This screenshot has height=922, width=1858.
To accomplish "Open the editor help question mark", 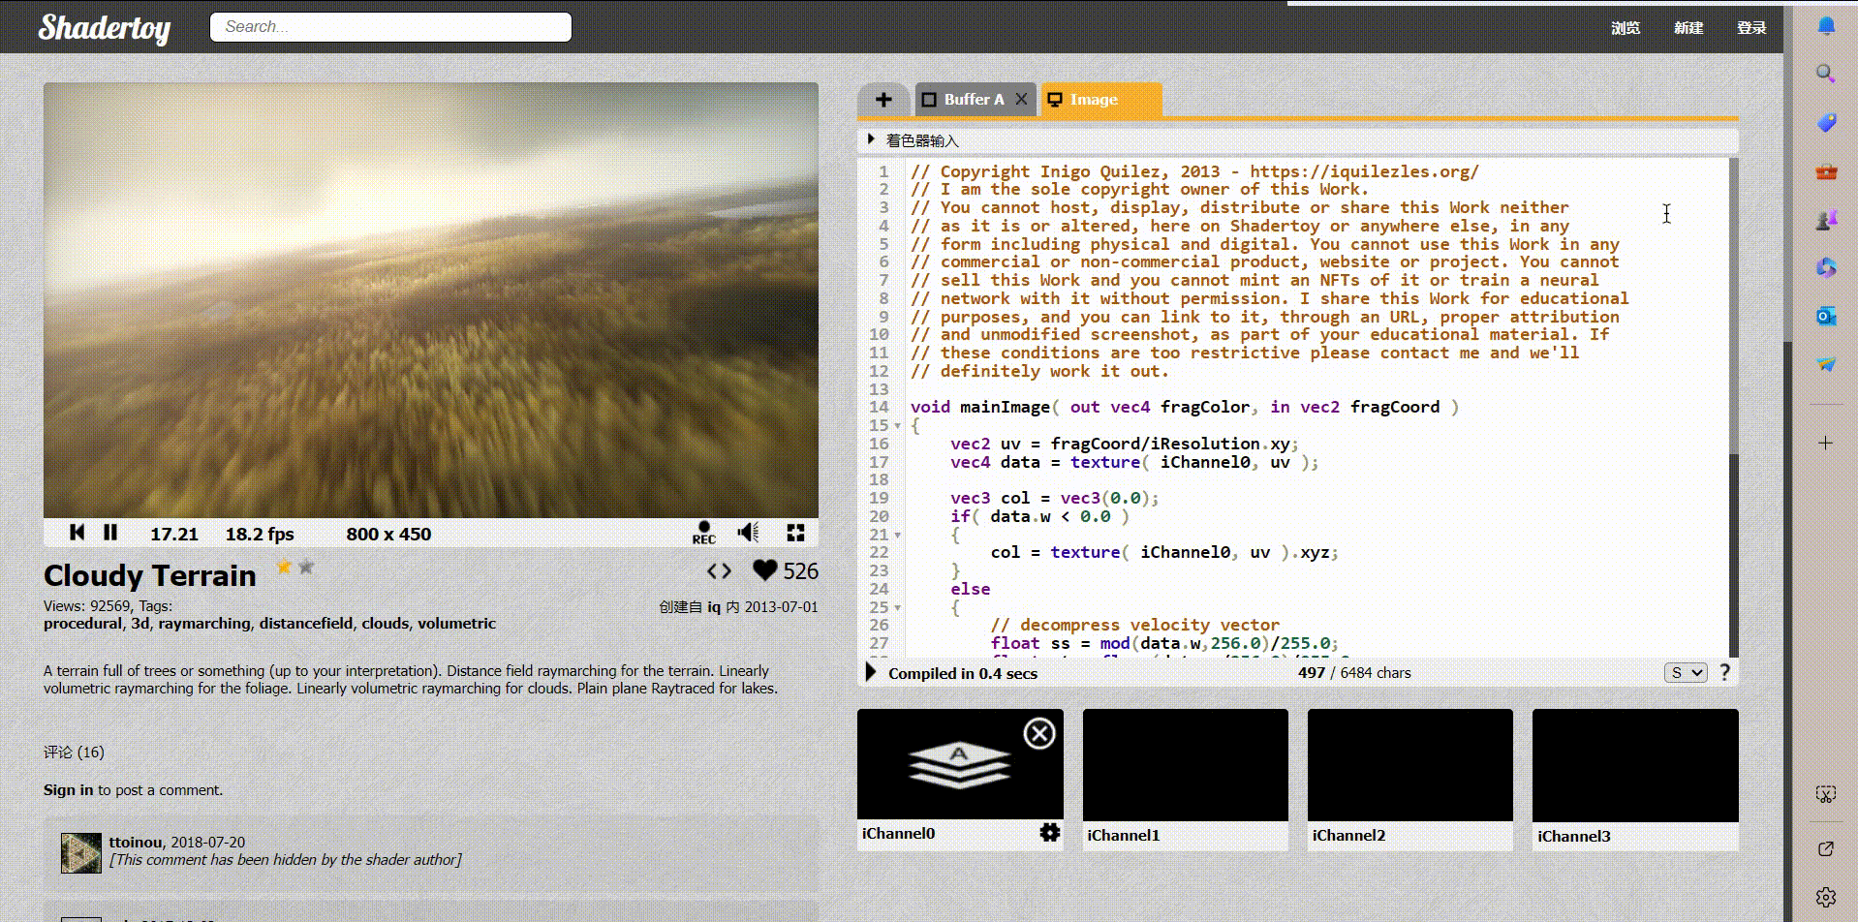I will pos(1724,672).
